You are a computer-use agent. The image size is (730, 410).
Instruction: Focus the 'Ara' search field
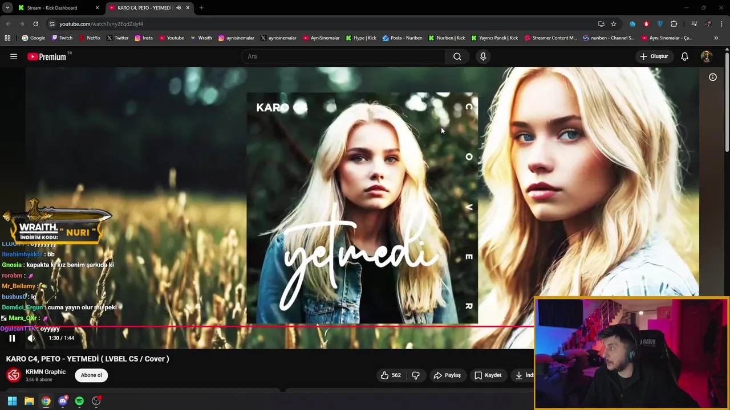click(344, 56)
